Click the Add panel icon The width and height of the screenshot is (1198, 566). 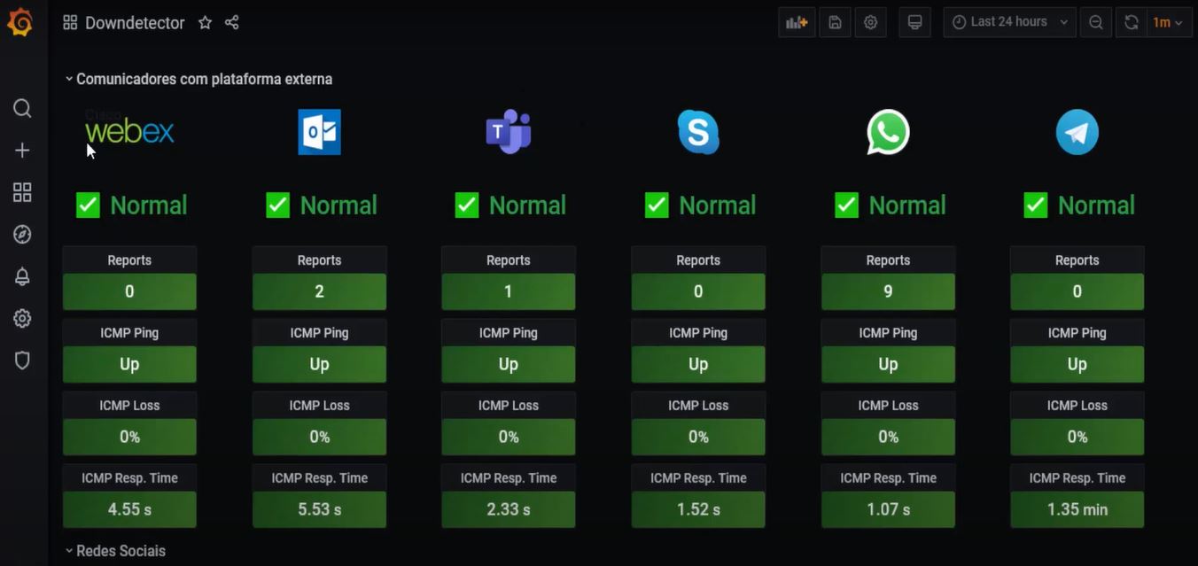(797, 22)
